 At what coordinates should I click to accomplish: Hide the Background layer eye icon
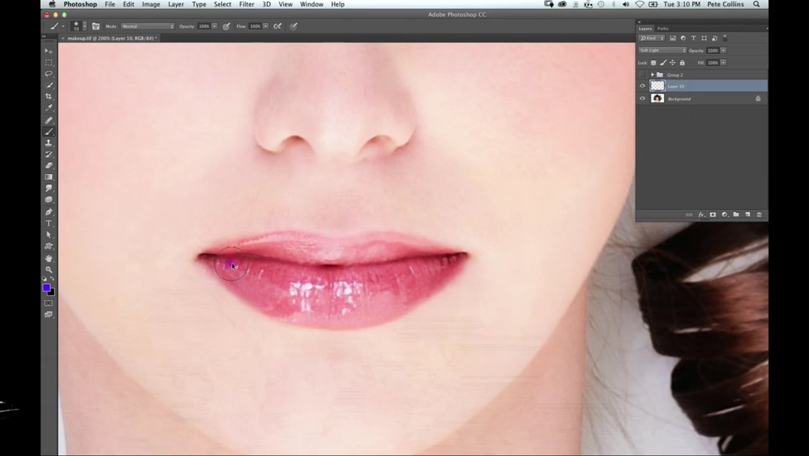[642, 98]
